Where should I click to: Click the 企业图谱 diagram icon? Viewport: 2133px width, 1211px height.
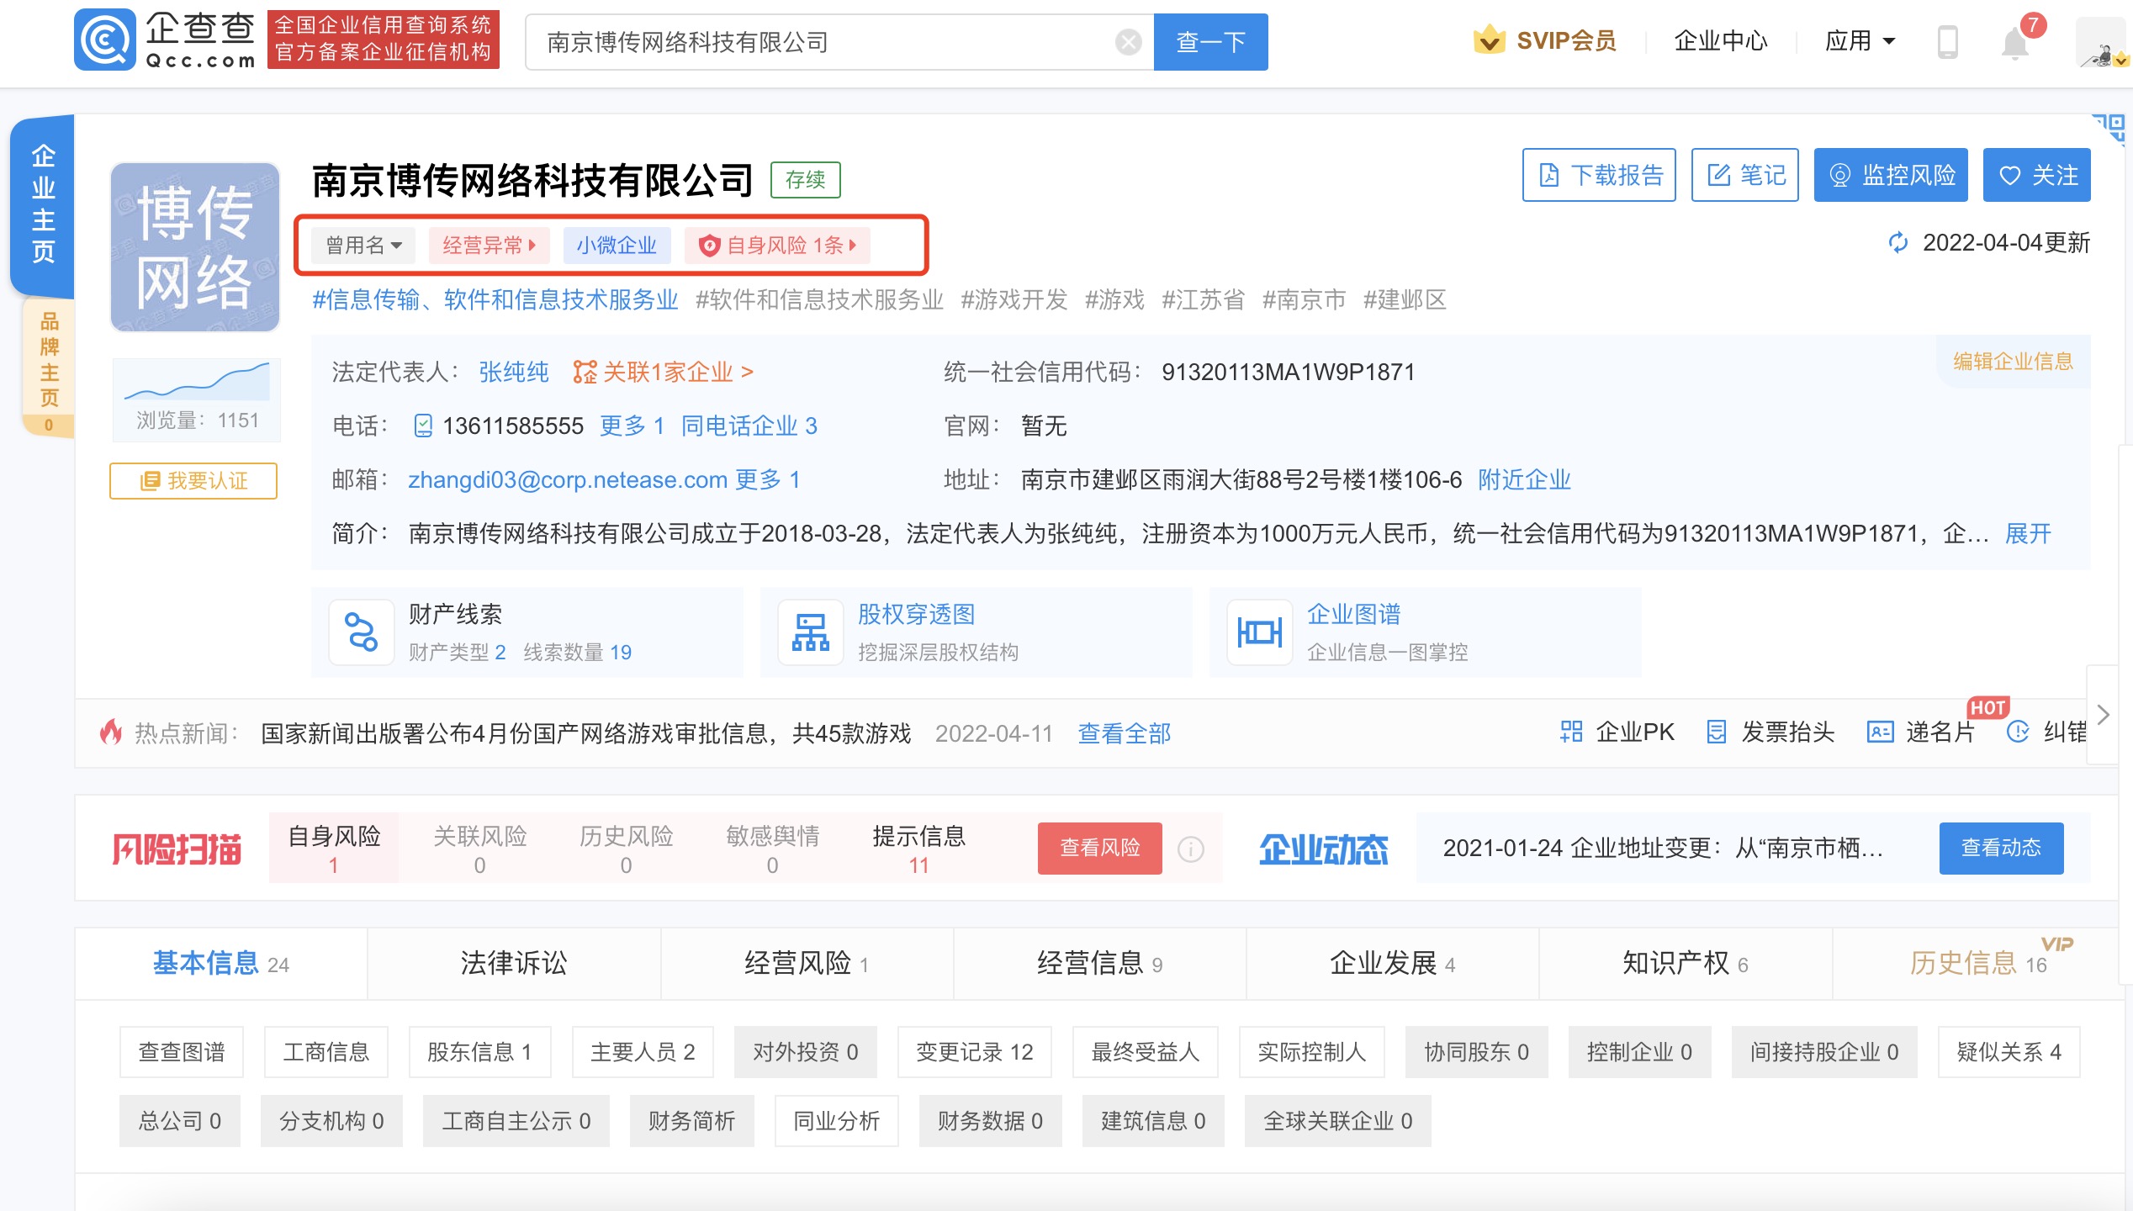click(1259, 632)
